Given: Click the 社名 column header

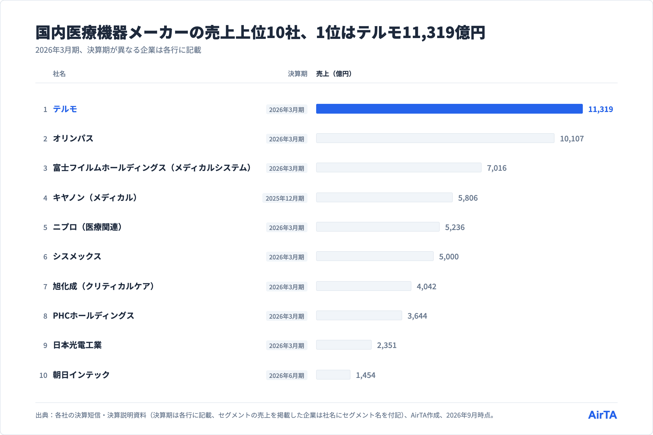Looking at the screenshot, I should pos(59,74).
